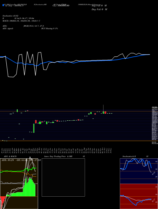Click the red-background RSI chart panel
The height and width of the screenshot is (209, 158).
coord(139,196)
